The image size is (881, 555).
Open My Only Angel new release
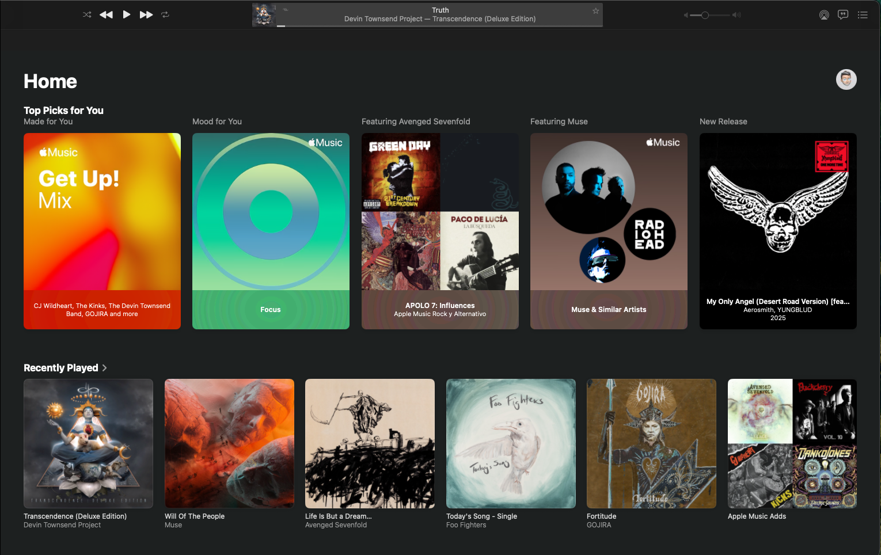(778, 231)
